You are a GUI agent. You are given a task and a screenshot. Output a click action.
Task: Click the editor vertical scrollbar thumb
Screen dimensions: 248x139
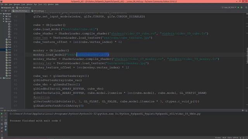pos(247,56)
